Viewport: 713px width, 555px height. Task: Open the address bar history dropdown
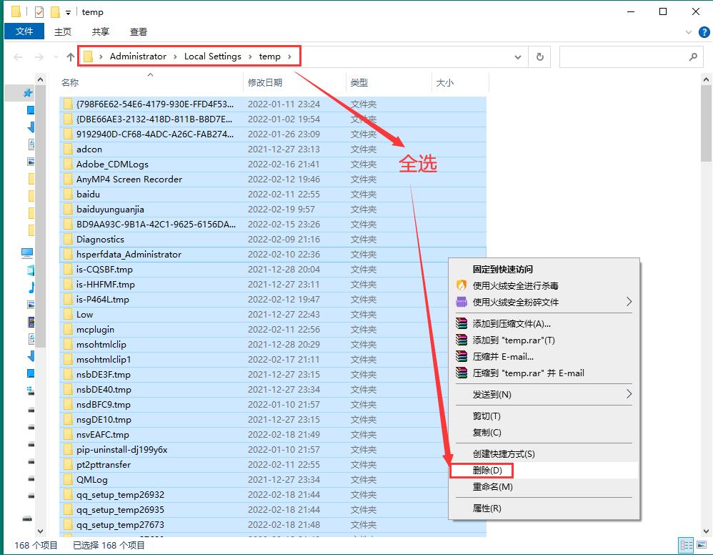(517, 57)
